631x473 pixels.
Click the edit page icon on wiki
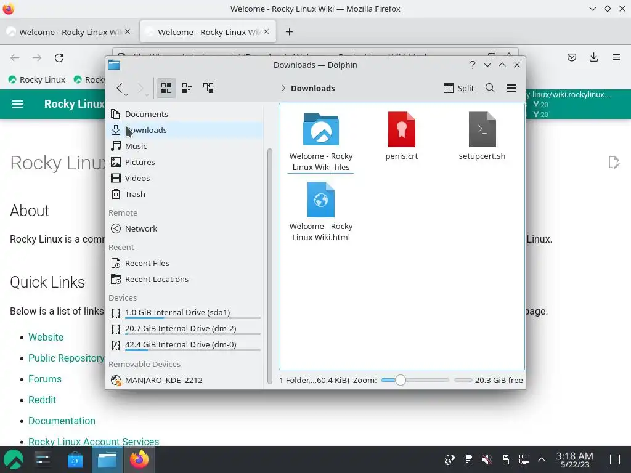coord(614,163)
